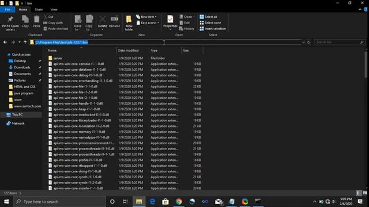Select api-ms-win-core-profile-l1-1-0.dll file
Image resolution: width=369 pixels, height=207 pixels.
[78, 160]
